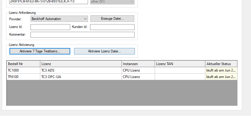The image size is (251, 116).
Task: Click Aktiviere 7 Tage Testlizenz button
Action: pos(40,51)
